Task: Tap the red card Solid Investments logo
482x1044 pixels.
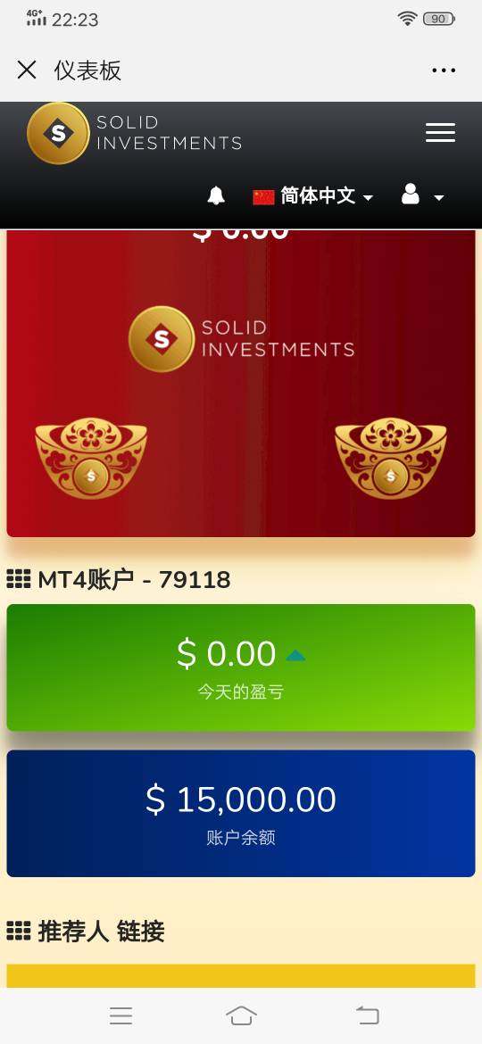Action: pyautogui.click(x=241, y=339)
